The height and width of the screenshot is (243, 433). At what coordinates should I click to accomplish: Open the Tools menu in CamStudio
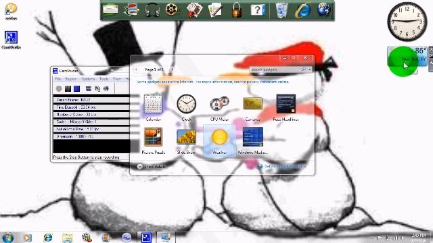point(104,79)
